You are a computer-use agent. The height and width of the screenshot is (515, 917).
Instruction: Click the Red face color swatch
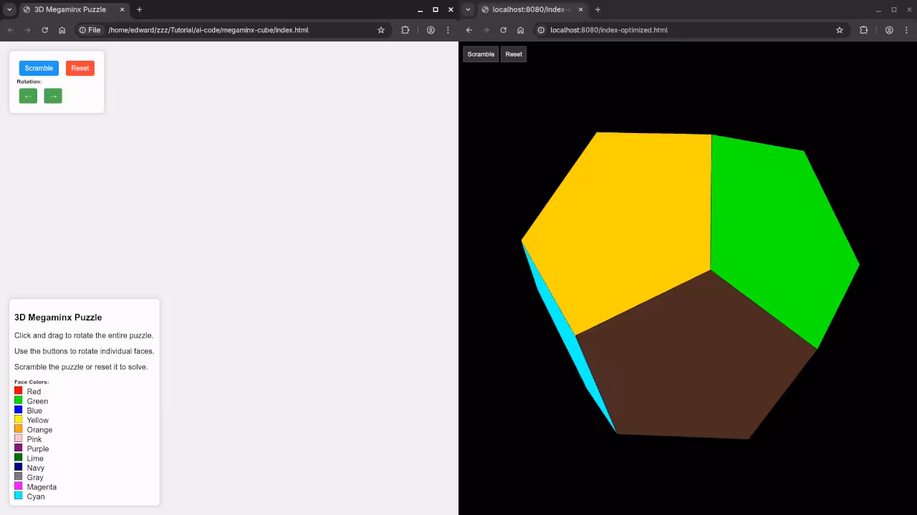tap(17, 391)
